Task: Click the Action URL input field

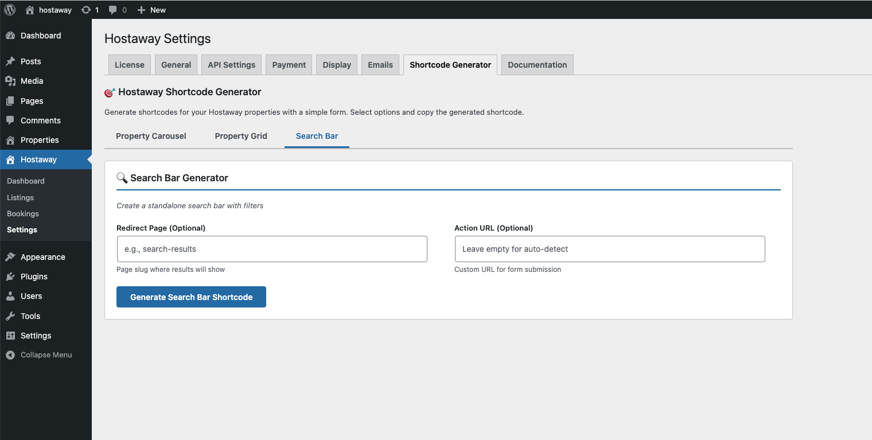Action: coord(609,249)
